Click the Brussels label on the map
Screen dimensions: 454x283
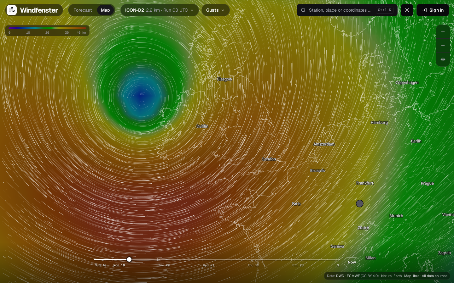tap(317, 171)
